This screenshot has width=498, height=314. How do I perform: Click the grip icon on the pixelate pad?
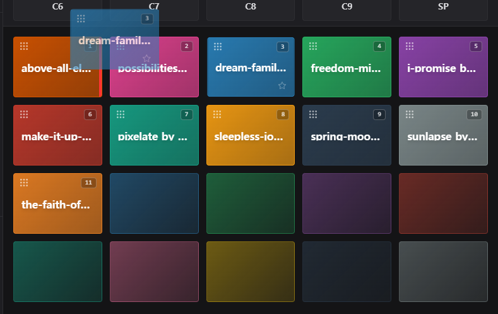point(121,114)
